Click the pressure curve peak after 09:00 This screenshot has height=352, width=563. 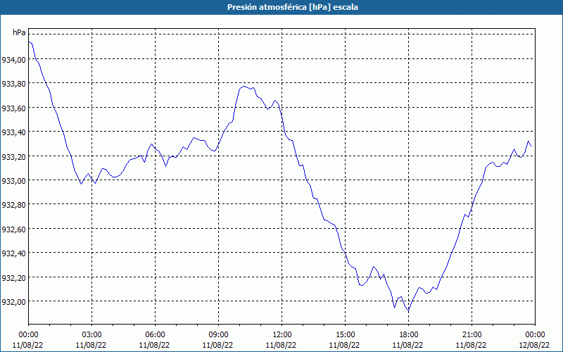coord(244,86)
